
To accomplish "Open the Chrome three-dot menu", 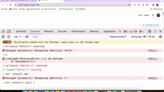I will 161,5.
